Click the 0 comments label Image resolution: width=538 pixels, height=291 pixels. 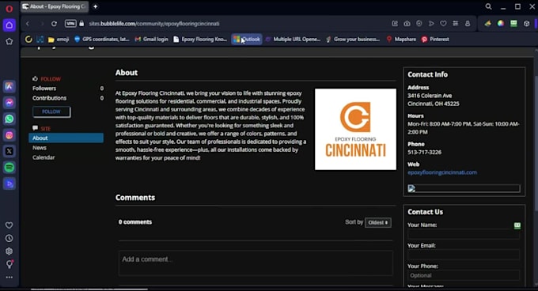click(x=135, y=222)
